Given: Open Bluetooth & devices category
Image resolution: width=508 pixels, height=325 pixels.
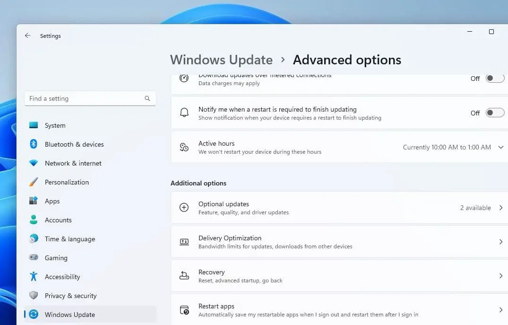Looking at the screenshot, I should point(90,144).
